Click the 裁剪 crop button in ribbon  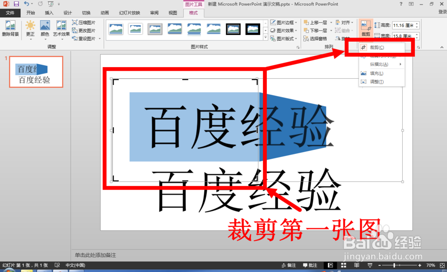(x=366, y=28)
